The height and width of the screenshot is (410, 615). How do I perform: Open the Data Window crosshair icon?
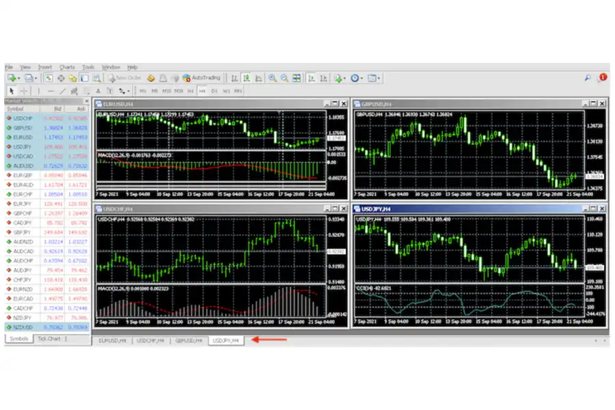[x=61, y=78]
